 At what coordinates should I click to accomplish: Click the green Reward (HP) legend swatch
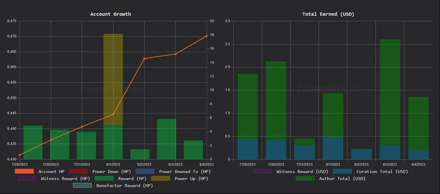(104, 179)
